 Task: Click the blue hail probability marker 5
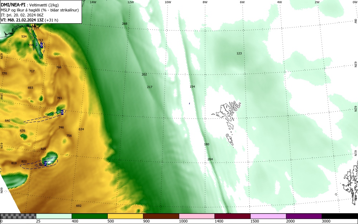(62, 112)
